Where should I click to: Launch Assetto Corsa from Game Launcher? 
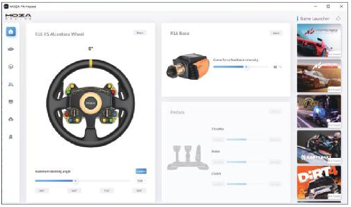coord(319,40)
